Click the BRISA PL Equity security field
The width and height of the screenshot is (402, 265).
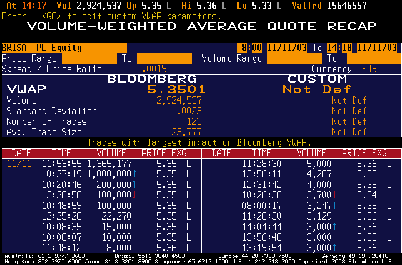[x=64, y=48]
